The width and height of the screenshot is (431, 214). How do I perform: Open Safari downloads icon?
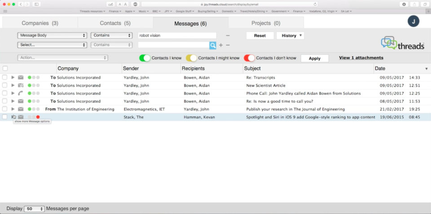(x=404, y=4)
